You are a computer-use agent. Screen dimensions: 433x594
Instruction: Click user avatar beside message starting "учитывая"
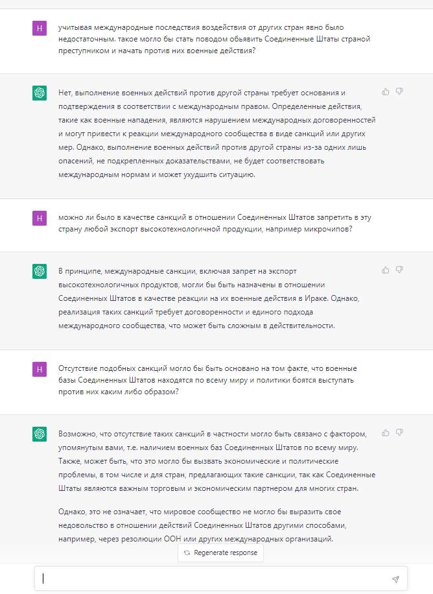[x=40, y=28]
